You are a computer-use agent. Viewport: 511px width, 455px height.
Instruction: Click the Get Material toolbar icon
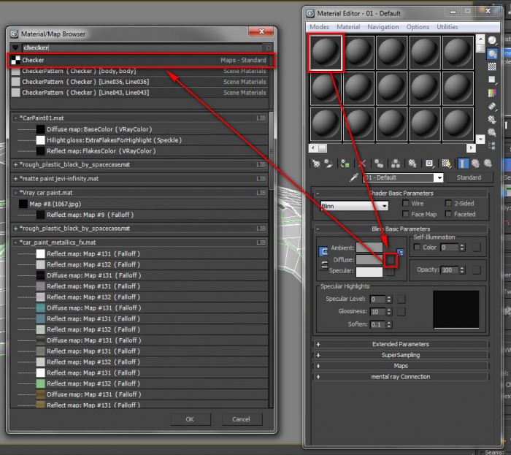click(315, 163)
